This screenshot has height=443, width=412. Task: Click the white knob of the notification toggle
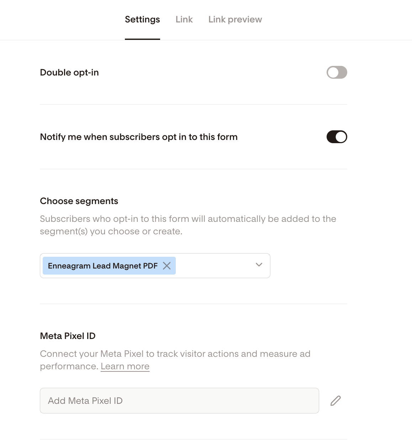(x=341, y=137)
